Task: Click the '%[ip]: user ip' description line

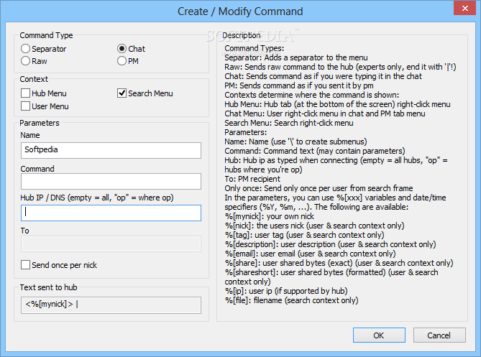Action: 286,291
